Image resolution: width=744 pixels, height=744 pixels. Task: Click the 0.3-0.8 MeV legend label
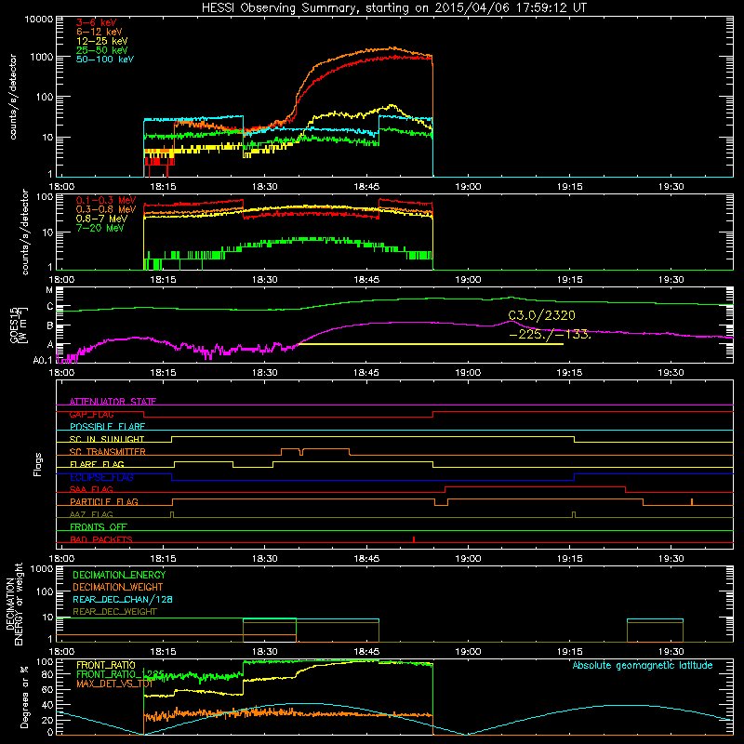coord(106,209)
